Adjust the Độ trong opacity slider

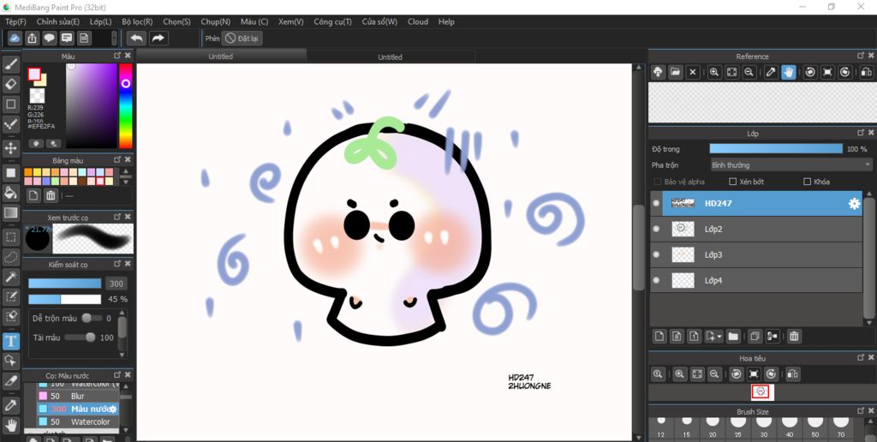776,149
